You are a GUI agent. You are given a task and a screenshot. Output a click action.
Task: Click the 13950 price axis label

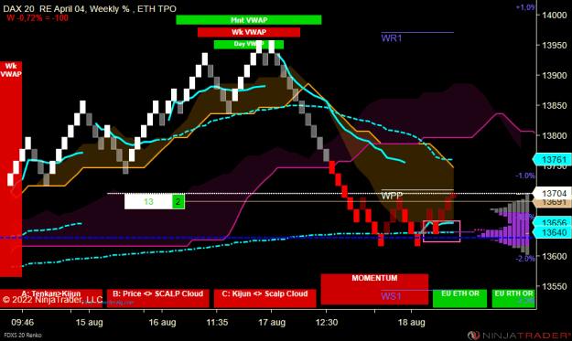coord(555,45)
